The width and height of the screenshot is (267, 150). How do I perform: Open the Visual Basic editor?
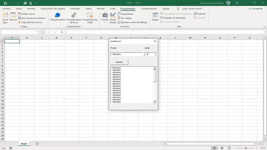click(x=5, y=18)
